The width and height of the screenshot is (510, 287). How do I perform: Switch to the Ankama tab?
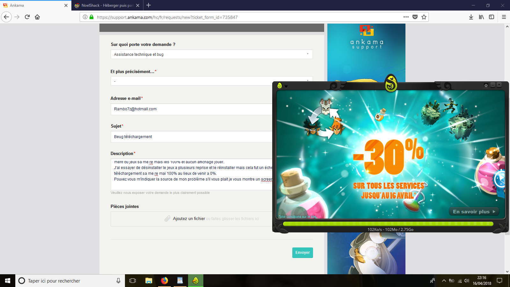click(x=35, y=5)
